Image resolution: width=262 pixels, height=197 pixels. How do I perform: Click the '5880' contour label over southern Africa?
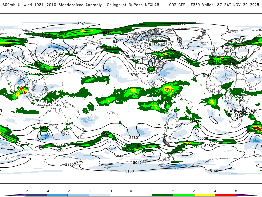point(239,116)
